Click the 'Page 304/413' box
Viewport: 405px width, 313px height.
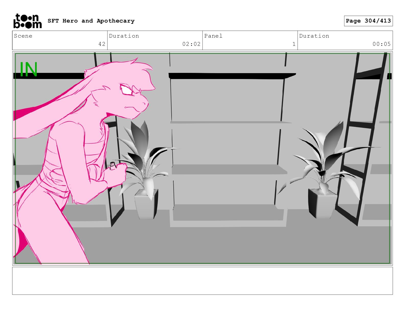pos(368,21)
